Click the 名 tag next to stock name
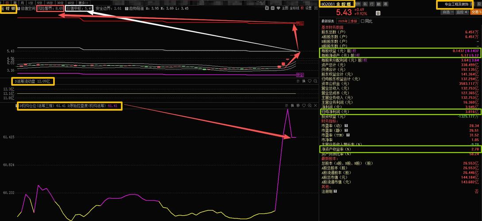Screen dimensions: 482x221 (x=365, y=4)
